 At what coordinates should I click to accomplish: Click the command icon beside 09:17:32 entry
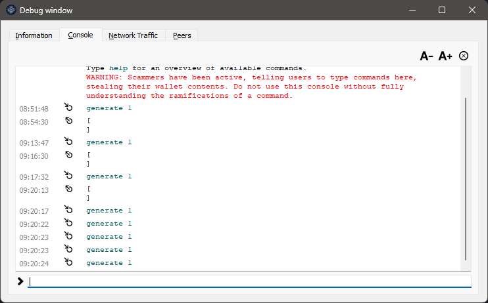(68, 176)
